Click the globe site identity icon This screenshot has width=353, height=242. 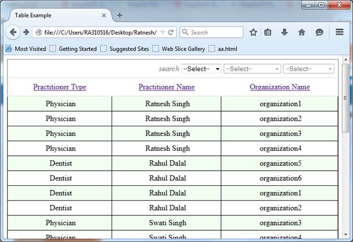38,32
